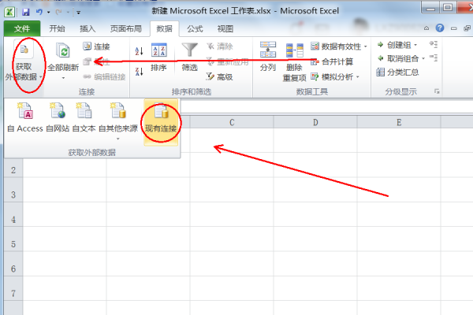The height and width of the screenshot is (315, 473).
Task: Select column D header
Action: [x=315, y=122]
